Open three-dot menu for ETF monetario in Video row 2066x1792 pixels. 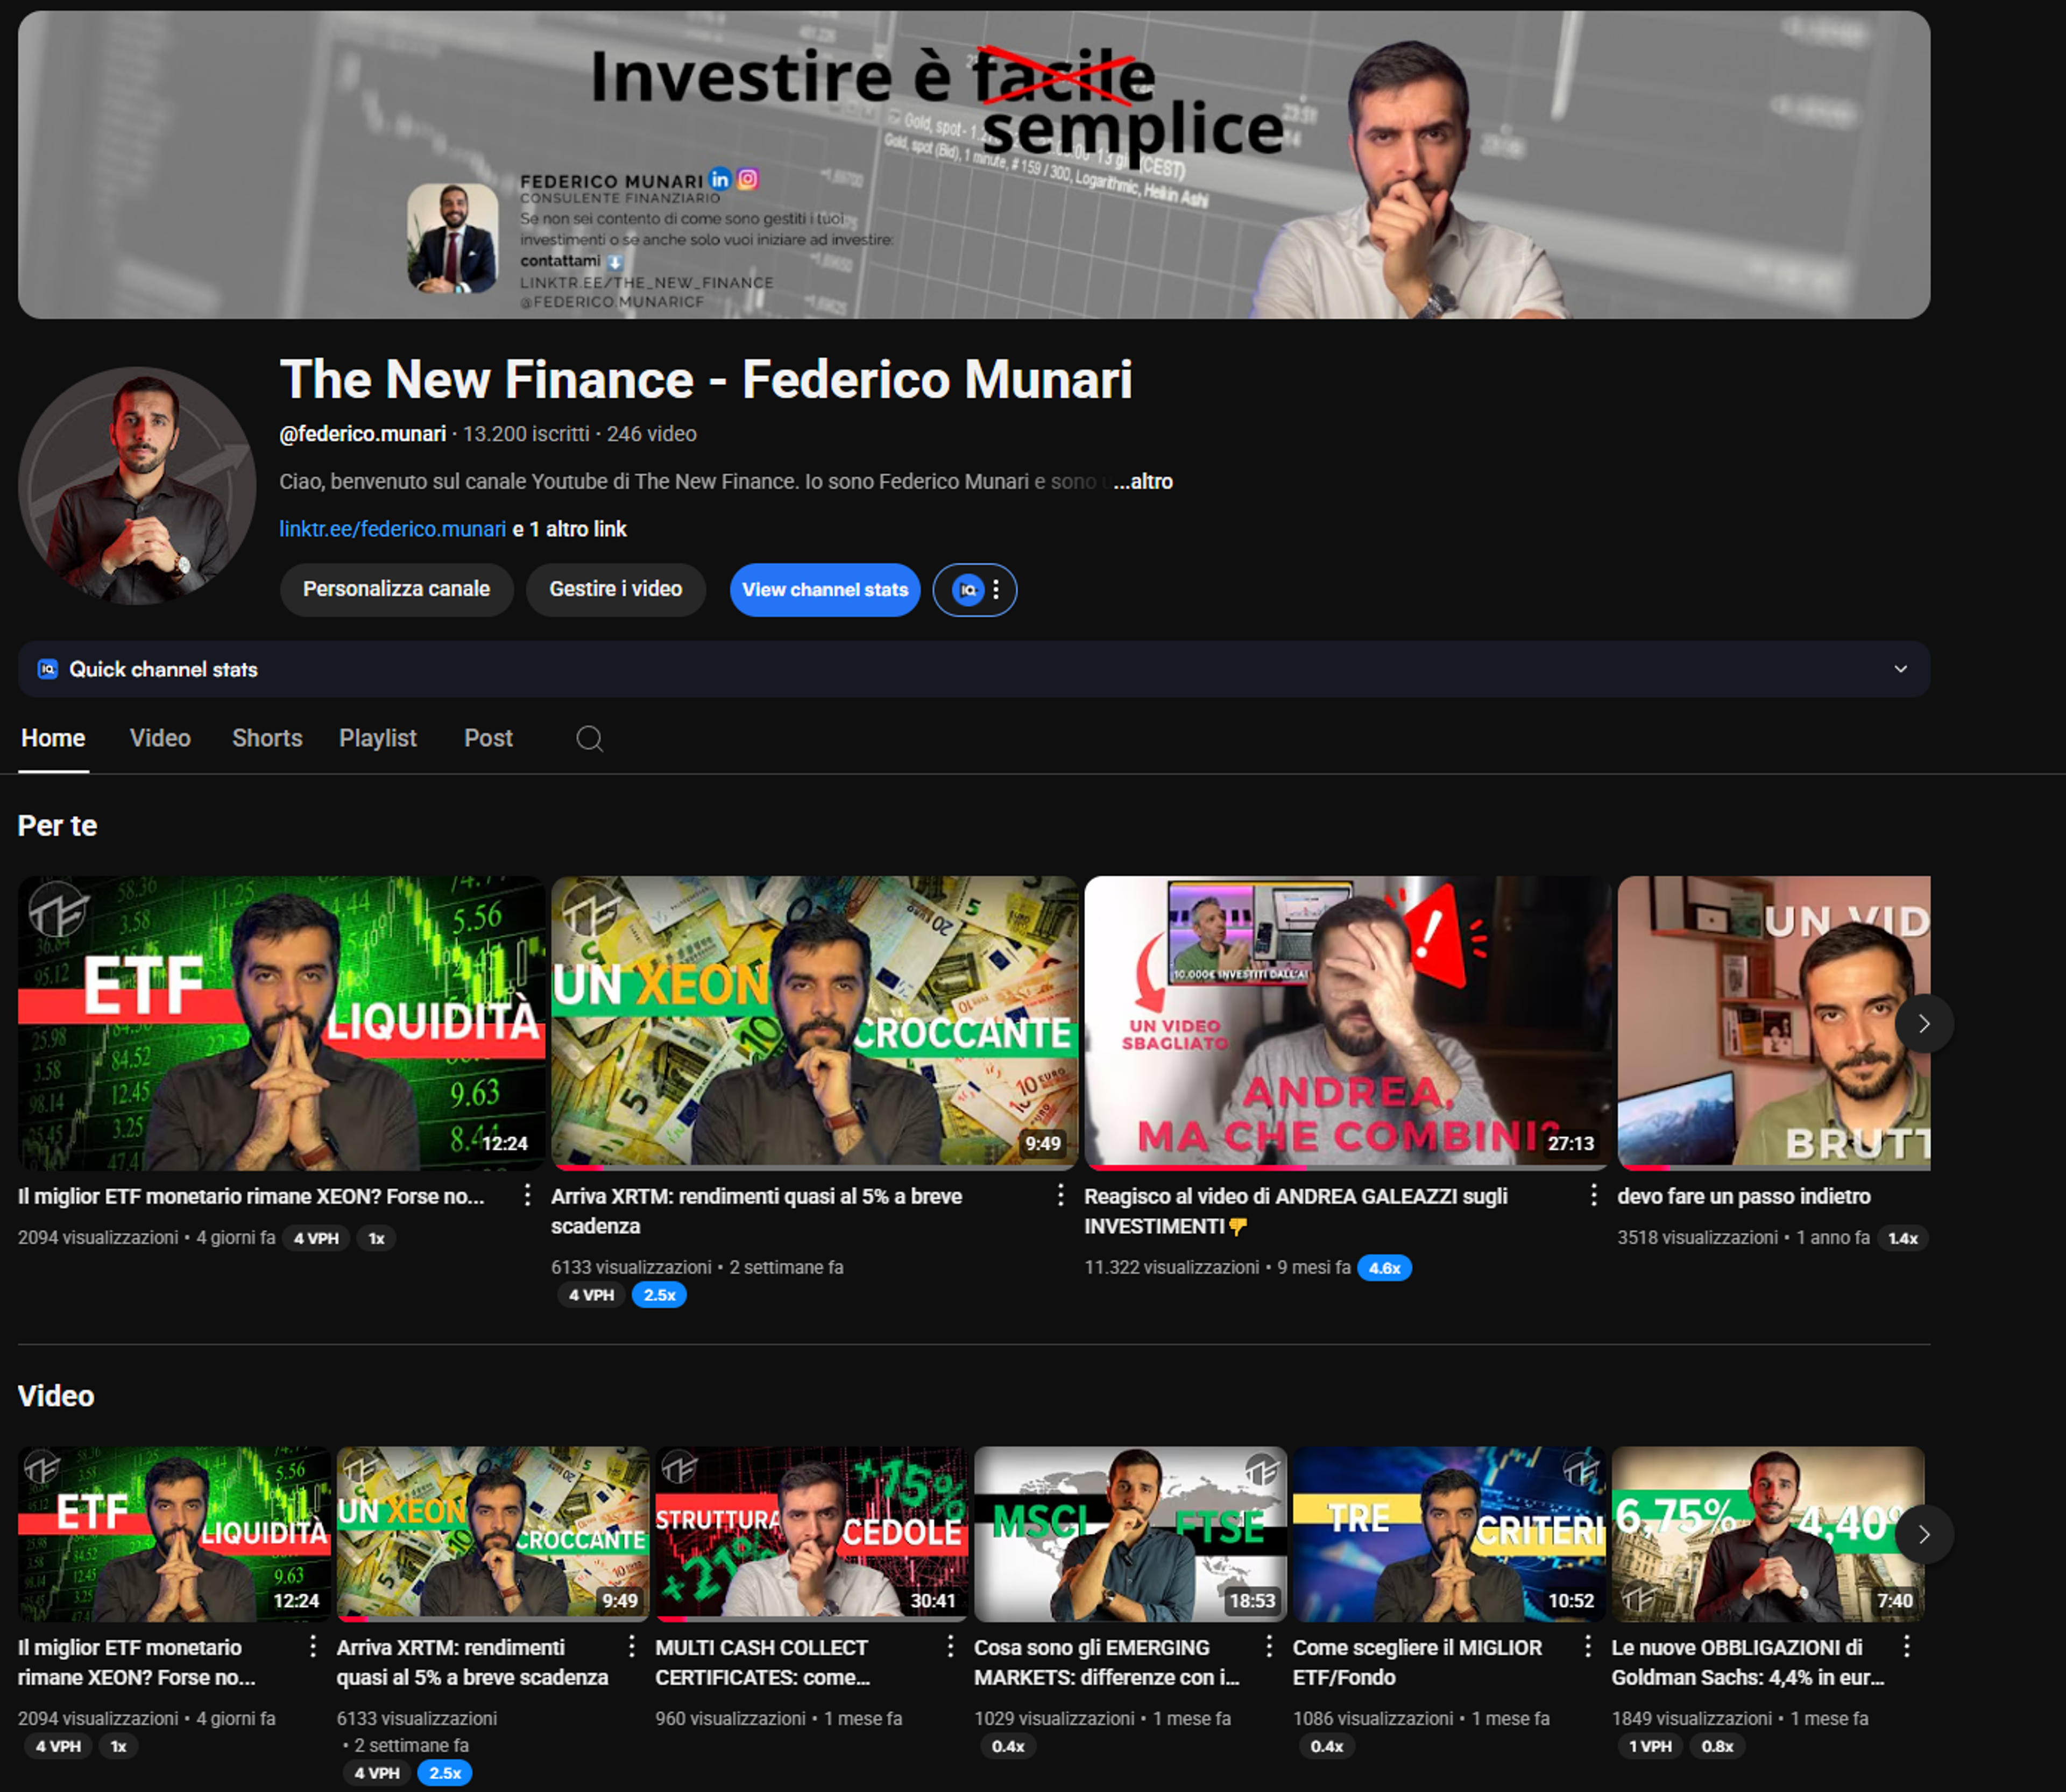coord(312,1646)
